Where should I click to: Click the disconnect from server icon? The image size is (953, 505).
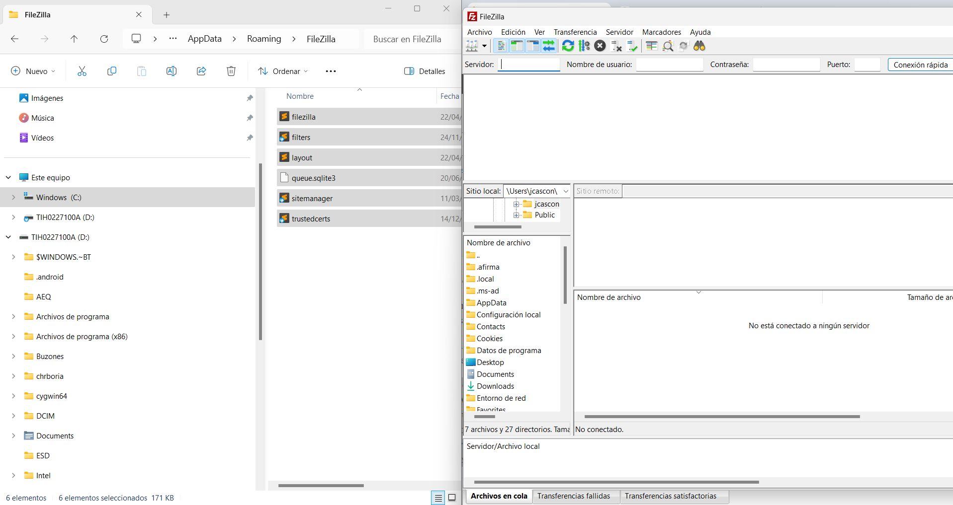click(616, 46)
